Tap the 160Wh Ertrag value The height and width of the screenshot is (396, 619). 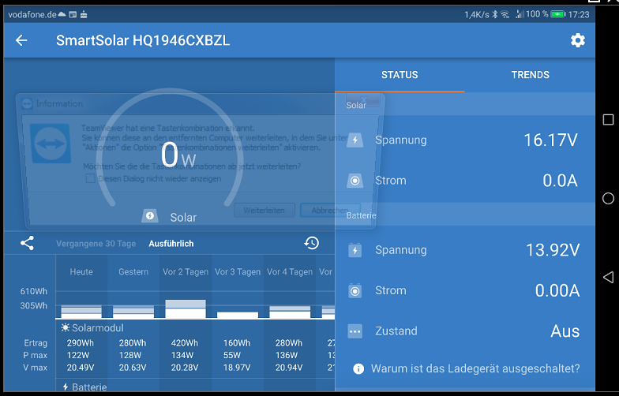pos(237,343)
